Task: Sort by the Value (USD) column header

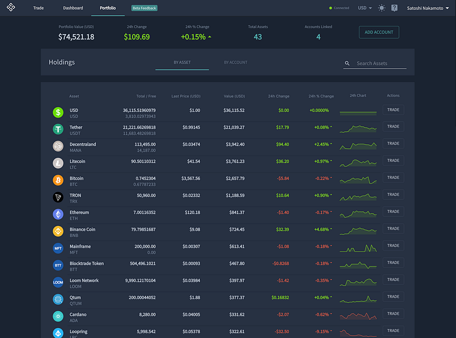Action: coord(234,96)
